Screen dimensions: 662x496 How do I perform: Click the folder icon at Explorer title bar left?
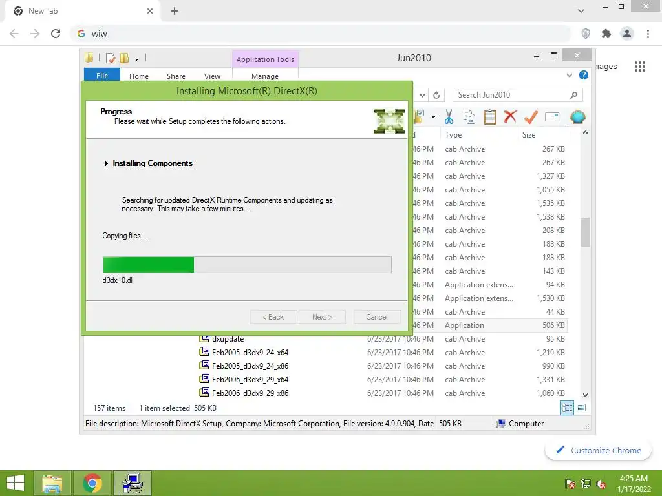point(89,57)
